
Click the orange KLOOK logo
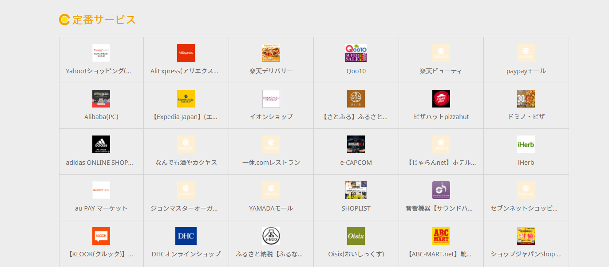click(101, 236)
